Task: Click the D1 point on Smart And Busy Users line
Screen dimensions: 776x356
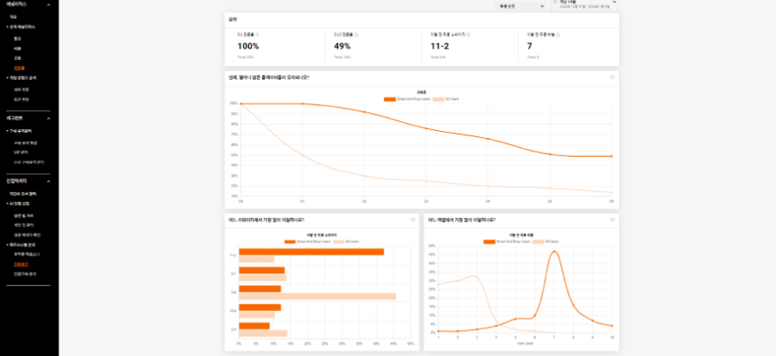Action: pyautogui.click(x=302, y=104)
